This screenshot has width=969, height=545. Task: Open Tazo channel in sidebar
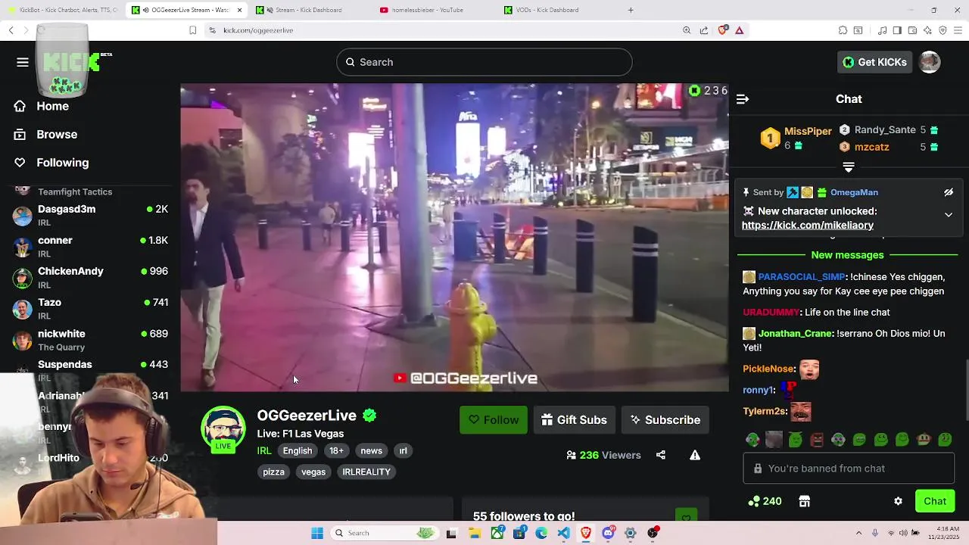tap(90, 308)
